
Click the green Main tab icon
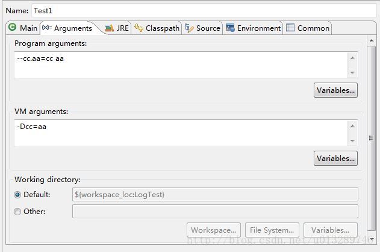(x=13, y=27)
